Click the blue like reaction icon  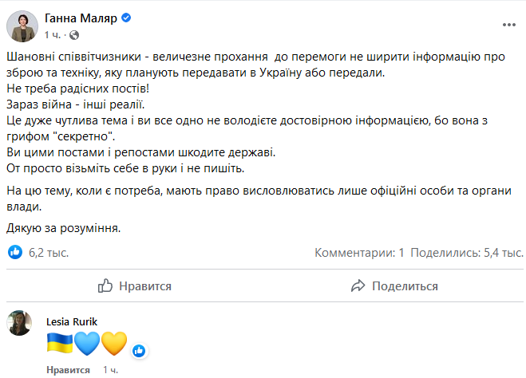(x=15, y=252)
